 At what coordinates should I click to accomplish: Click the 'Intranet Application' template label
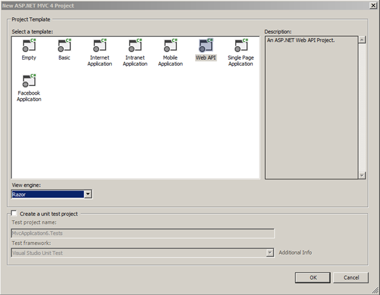coord(135,61)
